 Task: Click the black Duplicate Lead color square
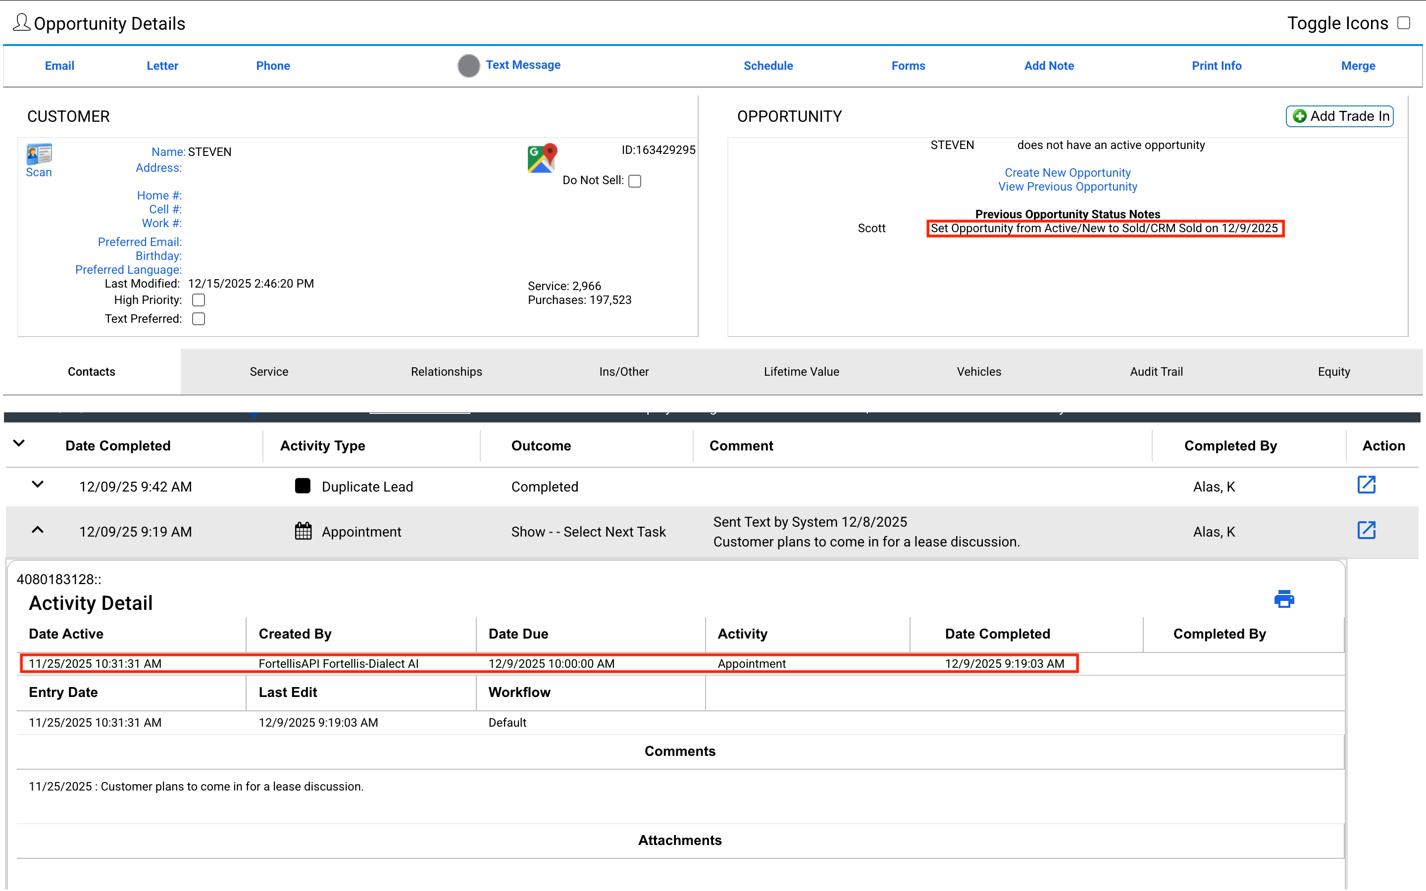pyautogui.click(x=303, y=486)
